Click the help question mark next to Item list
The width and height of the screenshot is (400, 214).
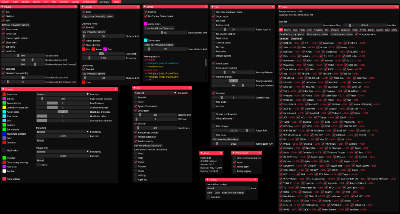[x=289, y=22]
